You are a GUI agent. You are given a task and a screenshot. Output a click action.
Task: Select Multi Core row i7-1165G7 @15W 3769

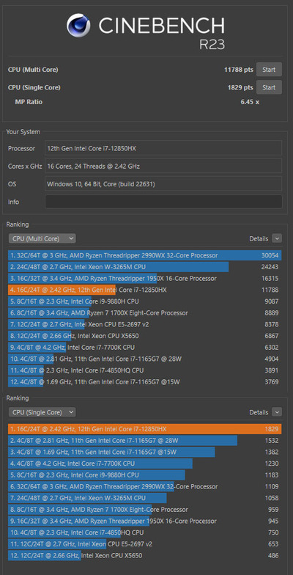coord(145,381)
